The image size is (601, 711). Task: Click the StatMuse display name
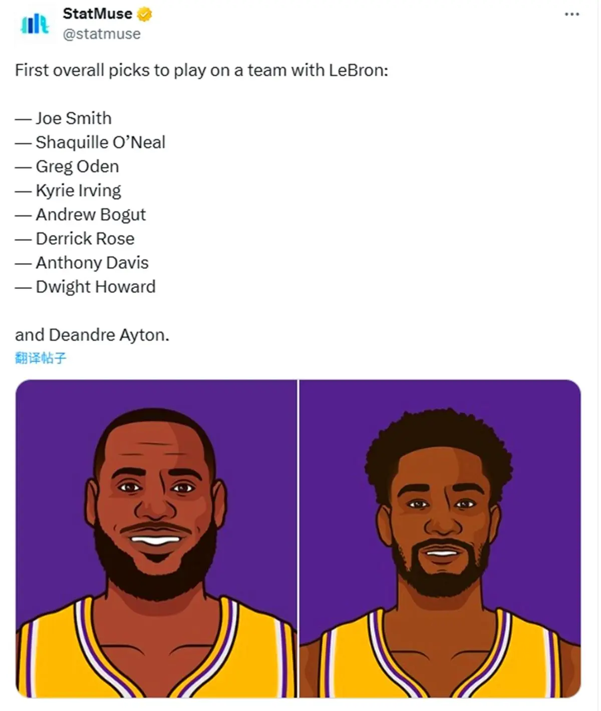pyautogui.click(x=97, y=14)
